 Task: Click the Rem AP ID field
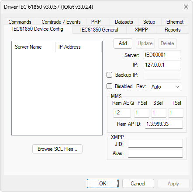(x=164, y=124)
